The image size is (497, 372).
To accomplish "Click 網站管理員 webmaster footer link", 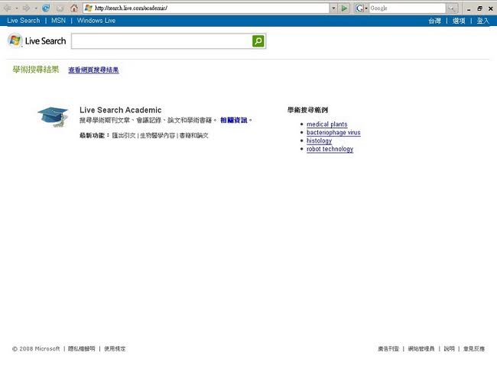I will click(x=421, y=348).
